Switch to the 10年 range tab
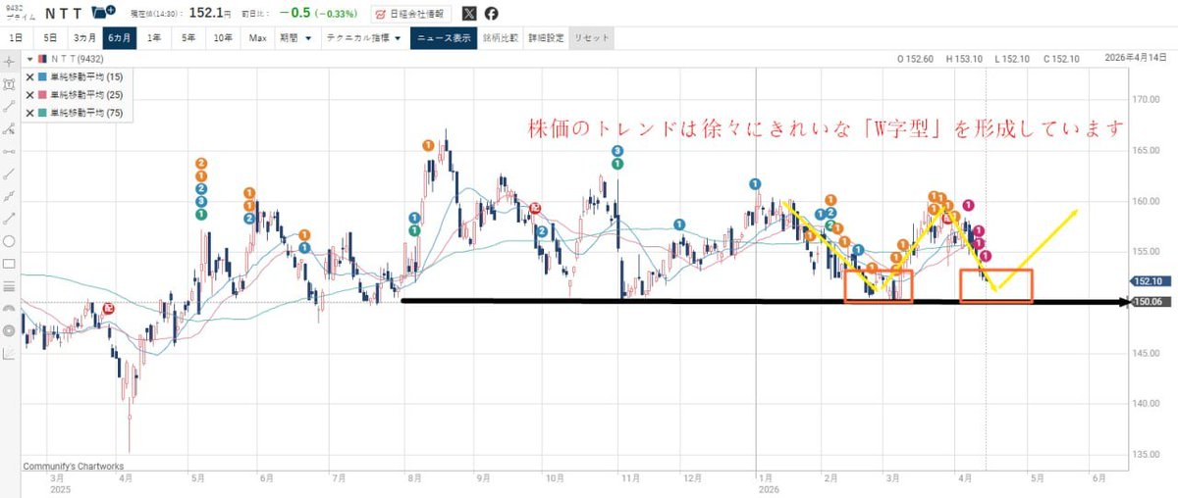 [223, 38]
